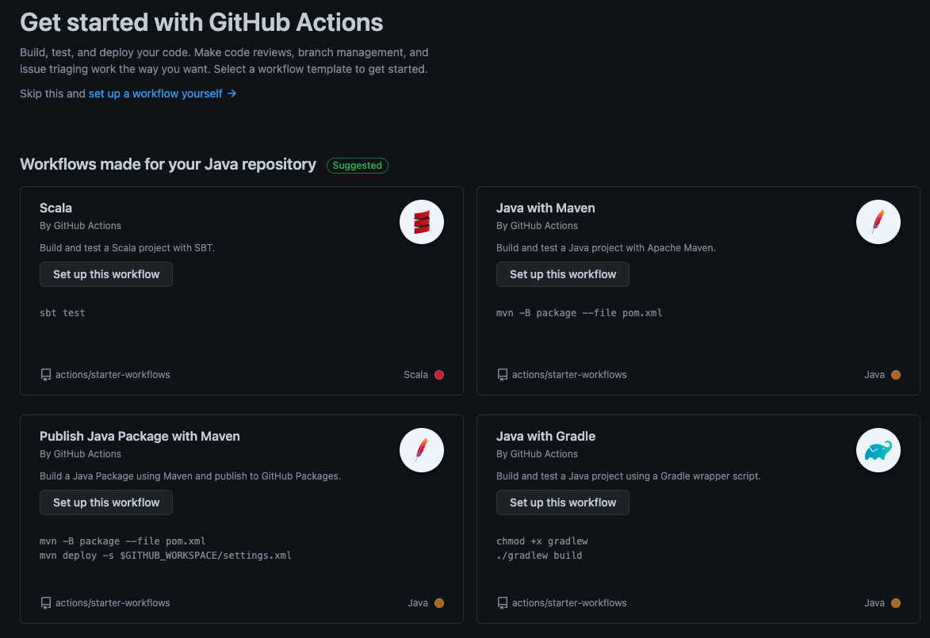
Task: Click the Maven feather logo on Java with Maven card
Action: tap(878, 223)
